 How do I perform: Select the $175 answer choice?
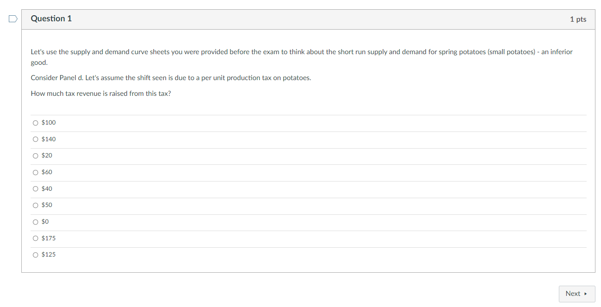click(x=36, y=238)
